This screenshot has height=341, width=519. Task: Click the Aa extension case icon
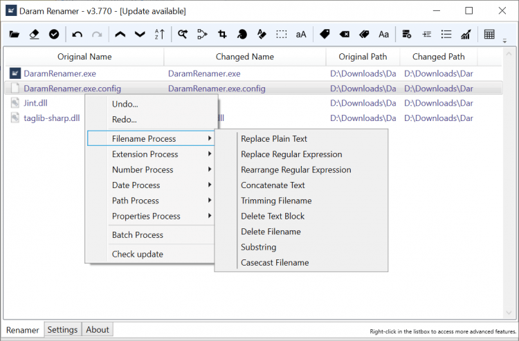tap(383, 35)
